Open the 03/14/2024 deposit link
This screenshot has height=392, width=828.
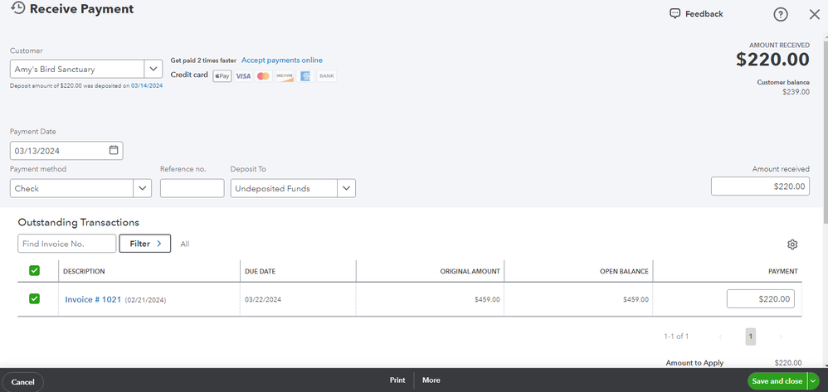[147, 85]
